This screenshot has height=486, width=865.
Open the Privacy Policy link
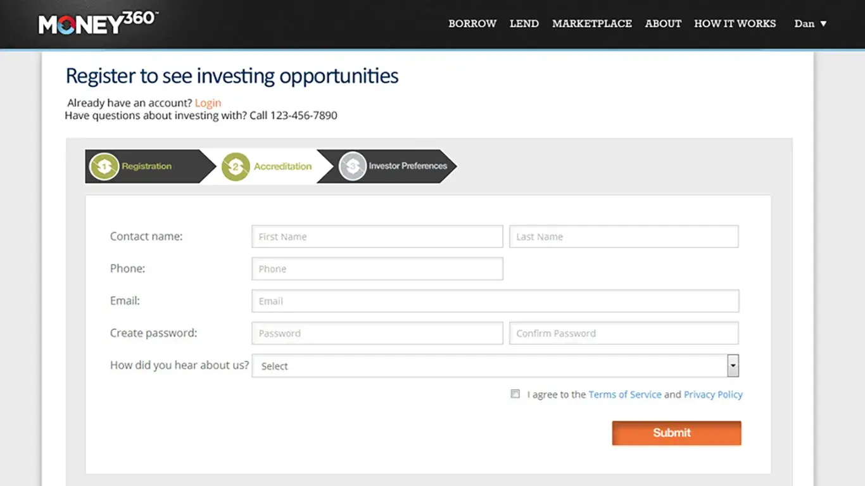[x=713, y=394]
